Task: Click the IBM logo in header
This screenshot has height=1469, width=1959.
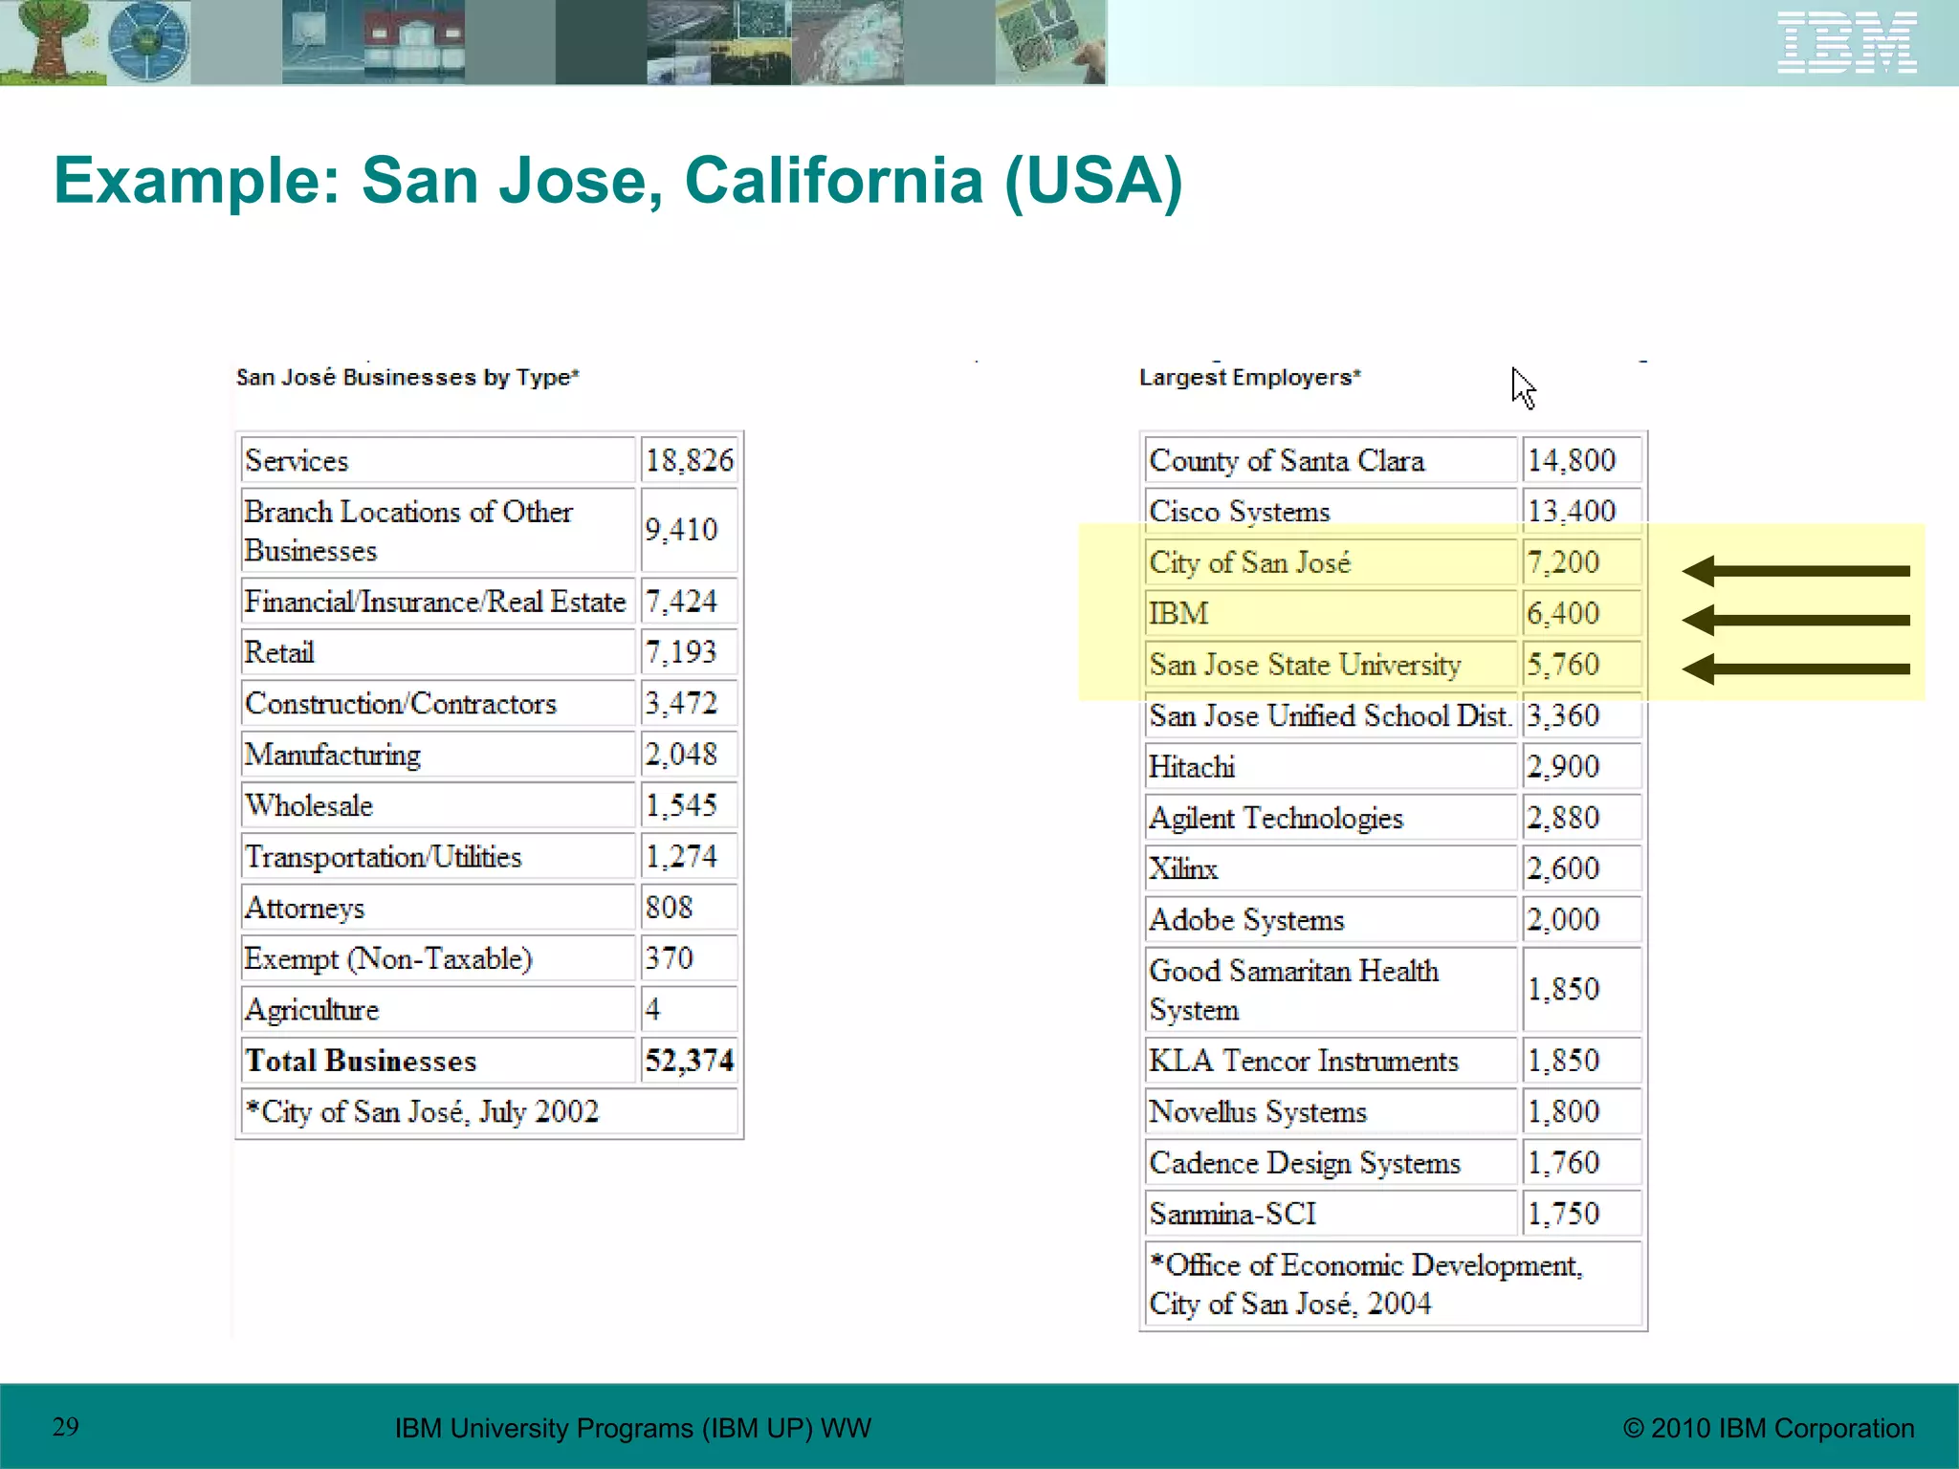Action: [x=1847, y=42]
